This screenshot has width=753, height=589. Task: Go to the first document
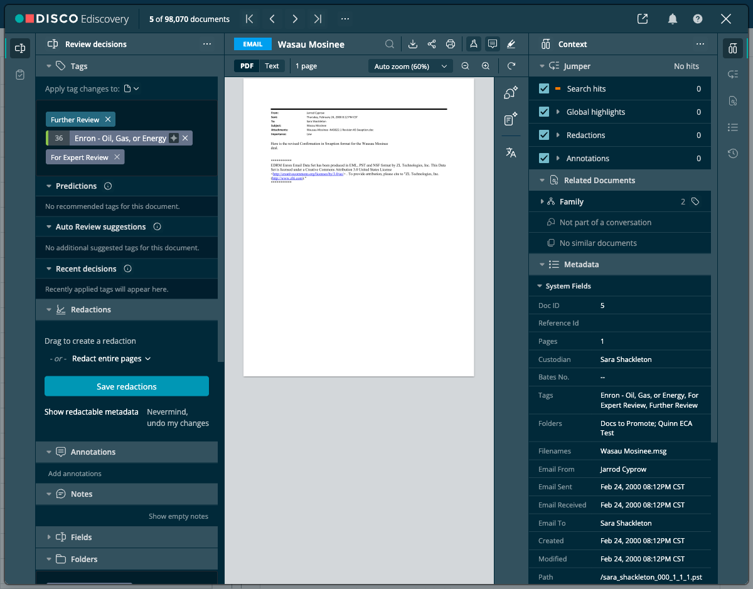pos(249,19)
